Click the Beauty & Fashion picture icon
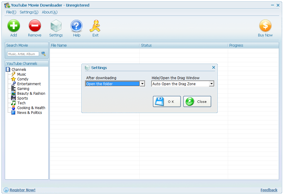 click(13, 93)
